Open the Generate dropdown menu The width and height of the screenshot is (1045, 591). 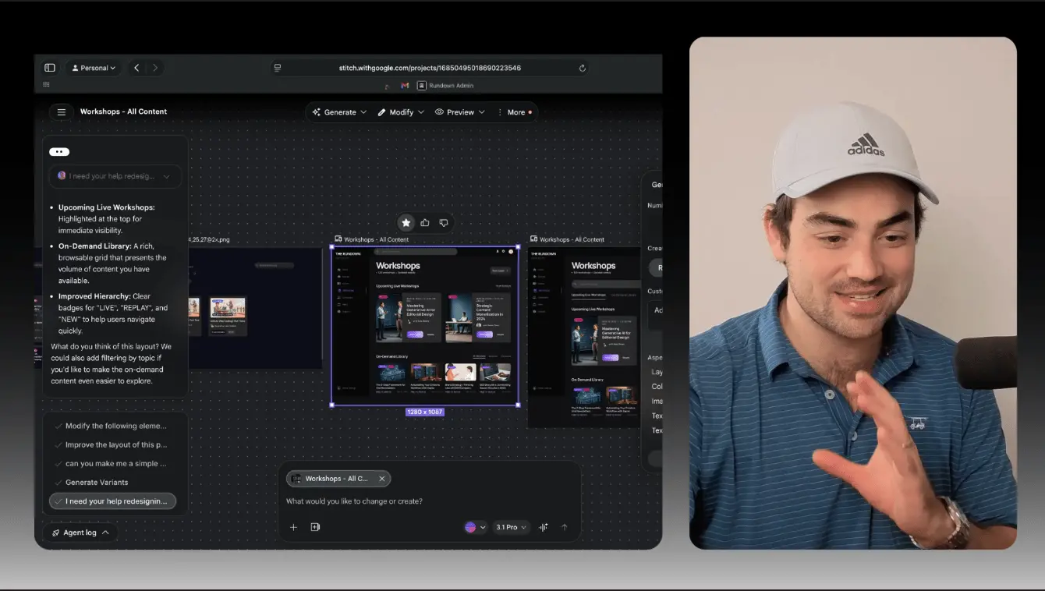pyautogui.click(x=339, y=112)
